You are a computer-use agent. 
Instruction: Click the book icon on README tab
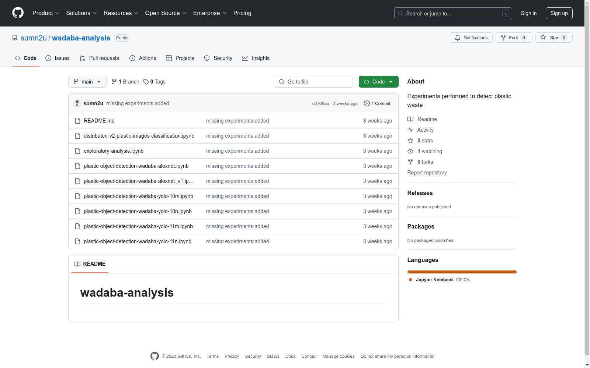(x=77, y=264)
